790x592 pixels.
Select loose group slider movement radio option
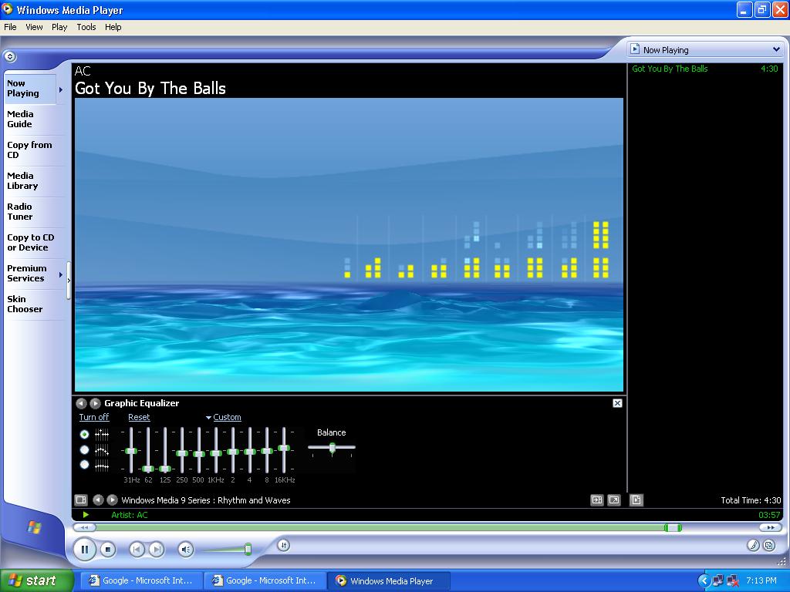85,449
